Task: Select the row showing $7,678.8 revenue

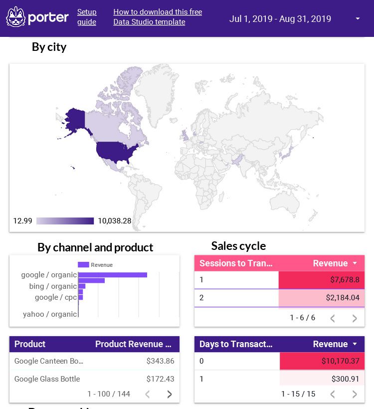Action: tap(279, 280)
